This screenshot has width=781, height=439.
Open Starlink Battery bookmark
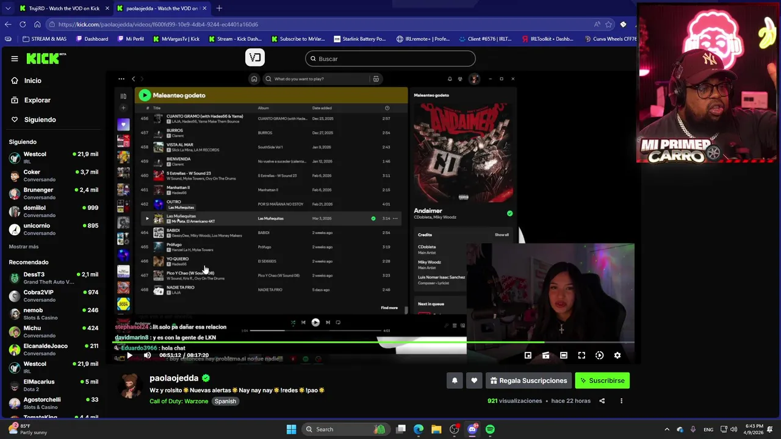click(x=359, y=39)
